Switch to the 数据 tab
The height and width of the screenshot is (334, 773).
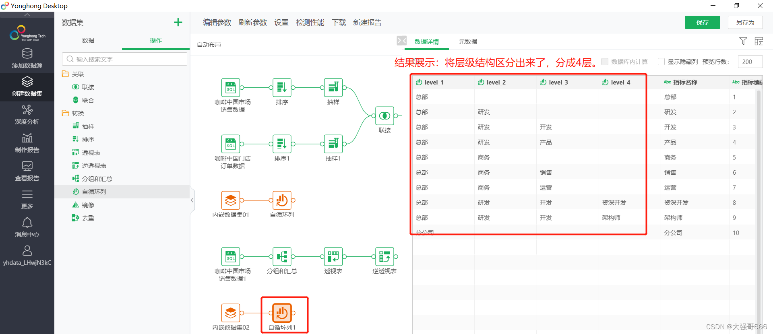click(88, 40)
